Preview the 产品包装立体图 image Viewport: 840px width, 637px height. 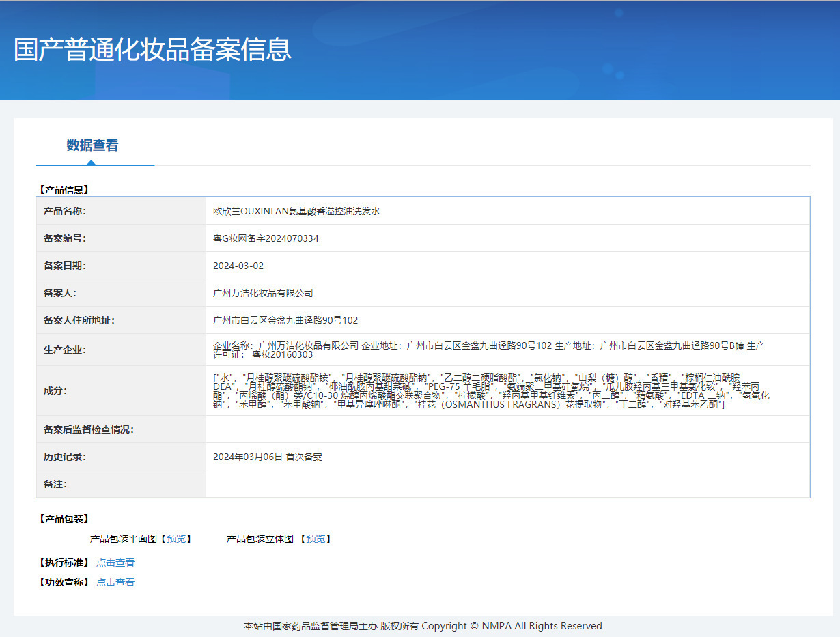tap(316, 539)
